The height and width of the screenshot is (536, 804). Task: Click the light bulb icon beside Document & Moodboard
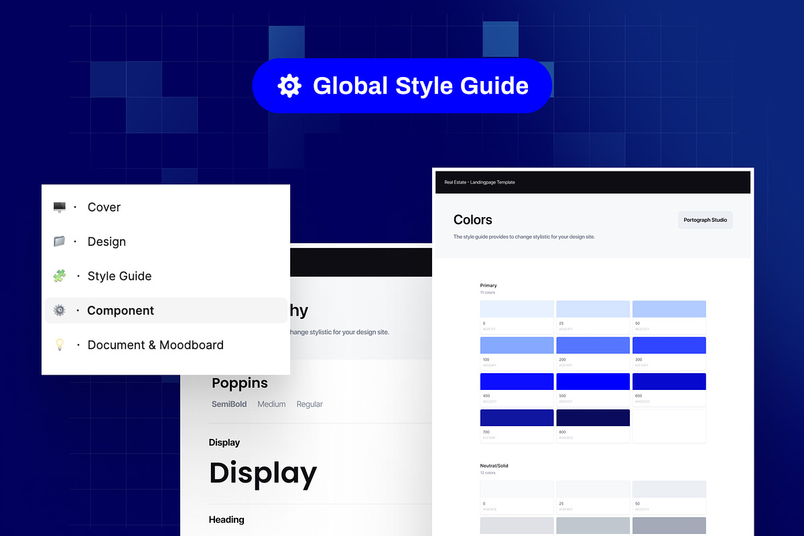pyautogui.click(x=60, y=344)
